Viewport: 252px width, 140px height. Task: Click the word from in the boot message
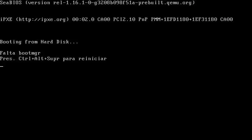pyautogui.click(x=31, y=42)
